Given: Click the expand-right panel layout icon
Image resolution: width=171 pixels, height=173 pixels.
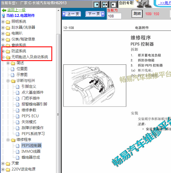Looking at the screenshot, I should tap(97, 5).
